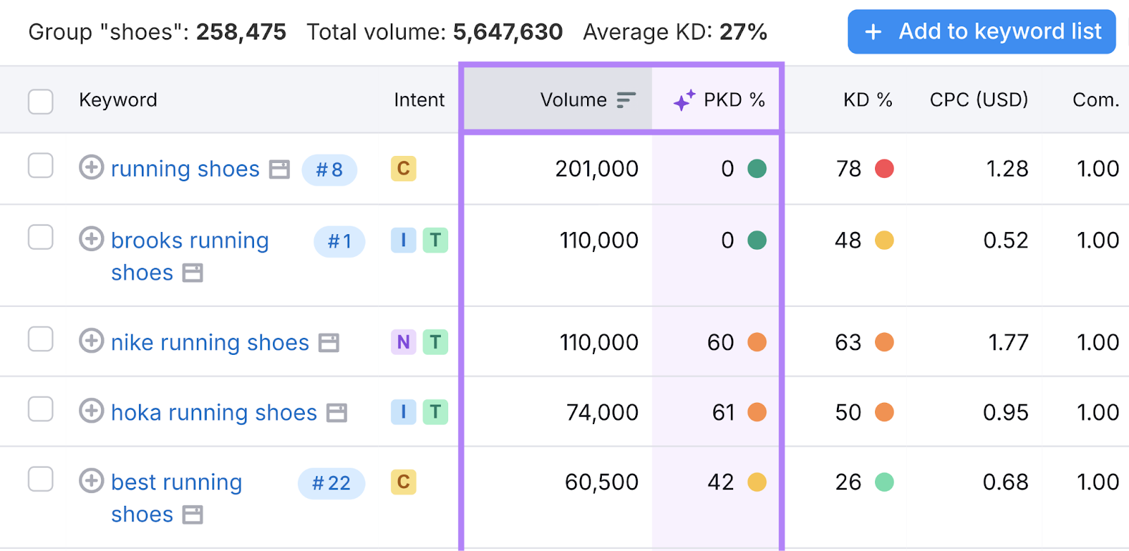Click the plus icon beside nike running shoes

(91, 341)
